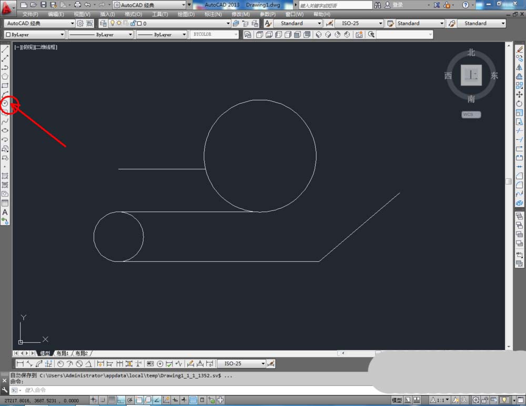Viewport: 526px width, 406px height.
Task: Click the 上 face of the ViewCube
Action: (x=471, y=75)
